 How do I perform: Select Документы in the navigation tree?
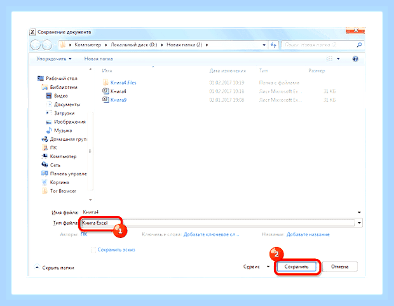click(67, 104)
